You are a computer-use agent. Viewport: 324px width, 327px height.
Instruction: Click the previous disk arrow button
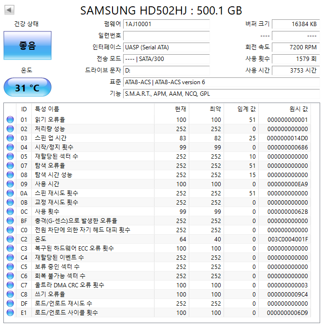point(9,10)
